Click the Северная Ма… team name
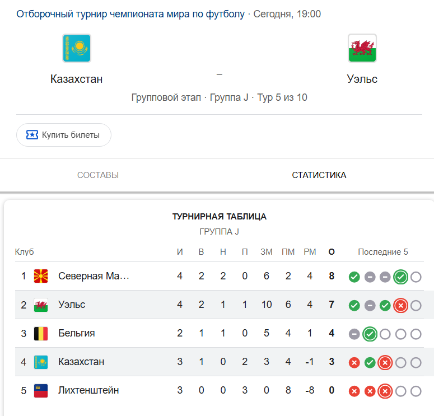This screenshot has width=434, height=416. (x=94, y=276)
